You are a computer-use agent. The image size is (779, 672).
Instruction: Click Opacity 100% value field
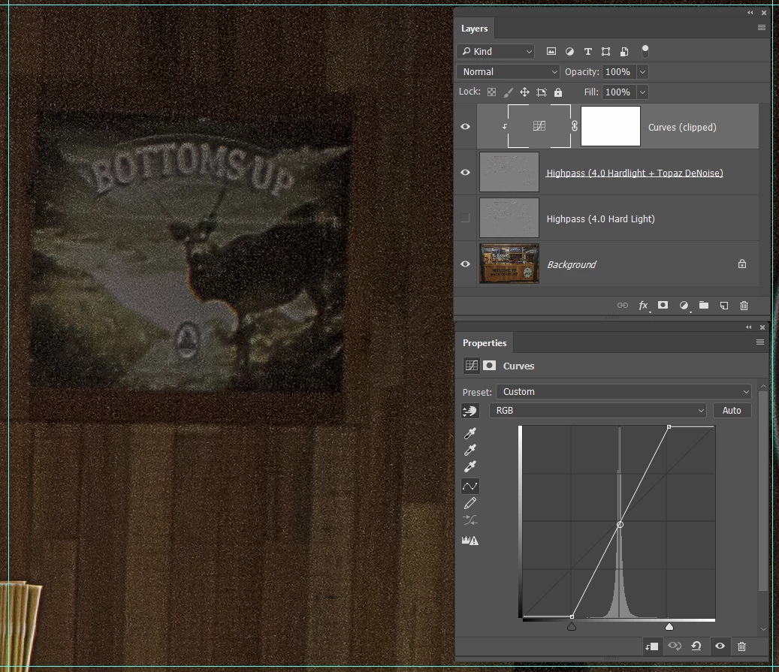click(619, 72)
